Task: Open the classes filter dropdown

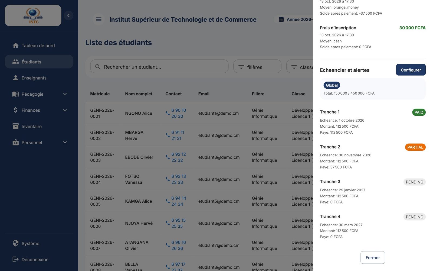Action: coord(300,66)
